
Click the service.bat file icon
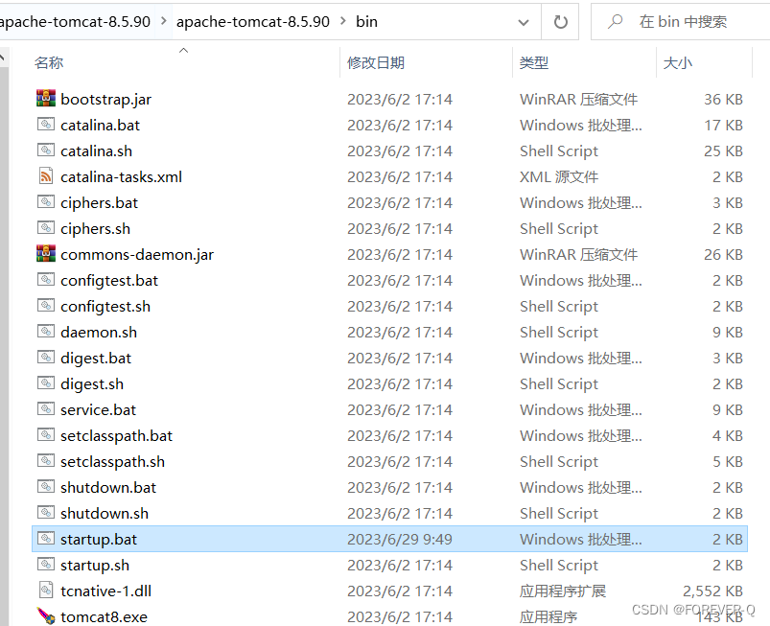(x=46, y=409)
